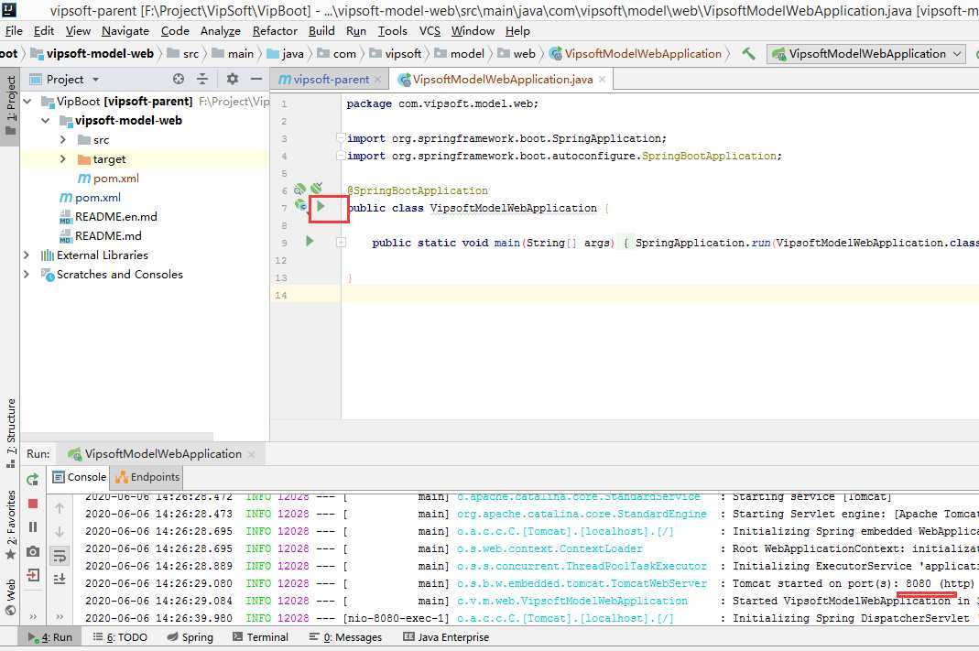
Task: Click the Spring checkmark gutter icon on line 6
Action: click(317, 188)
